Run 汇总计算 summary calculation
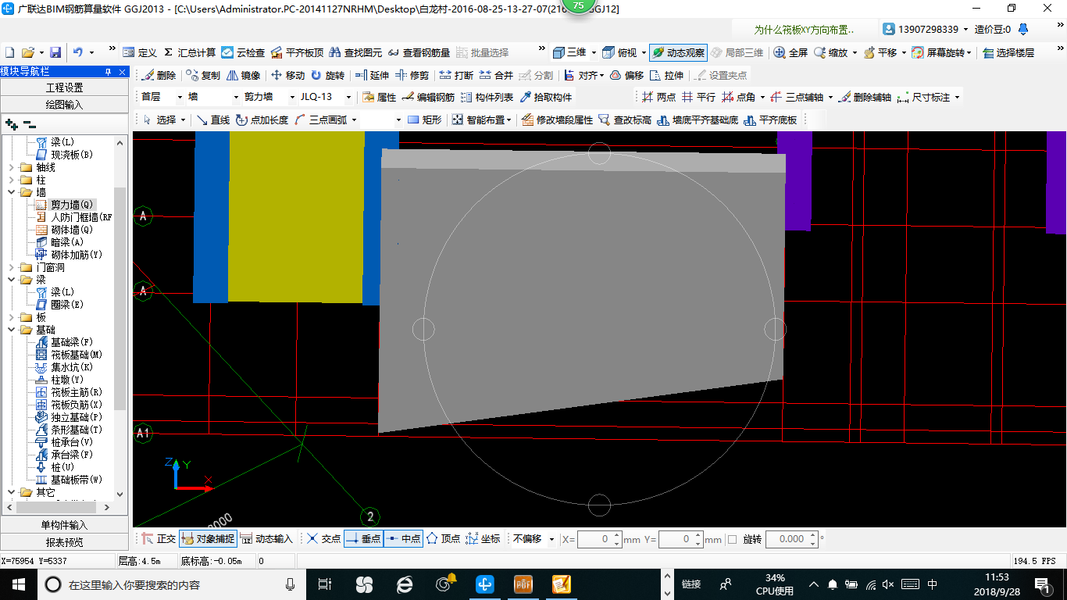 tap(189, 52)
